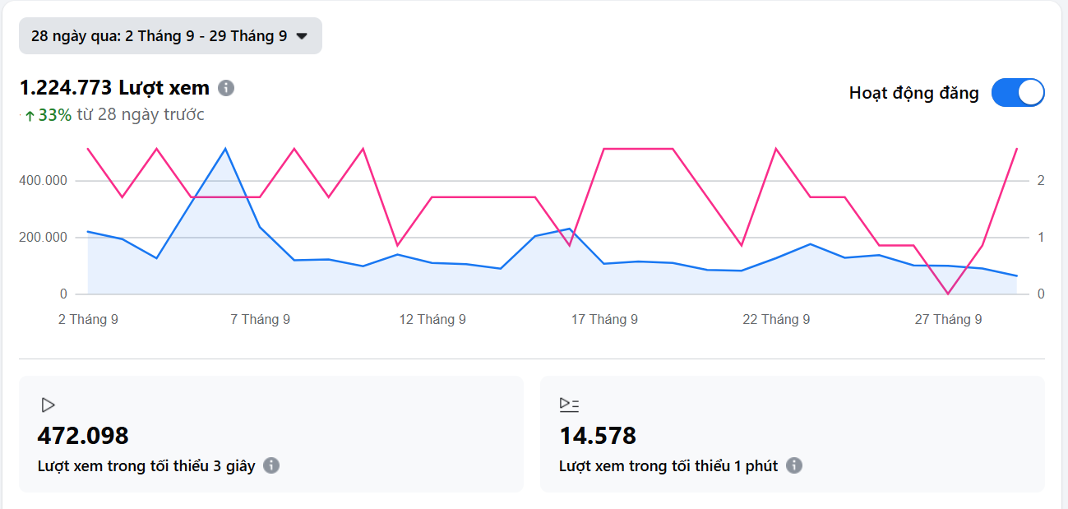Viewport: 1068px width, 509px height.
Task: Click info icon next to Lượt xem total
Action: tap(226, 88)
